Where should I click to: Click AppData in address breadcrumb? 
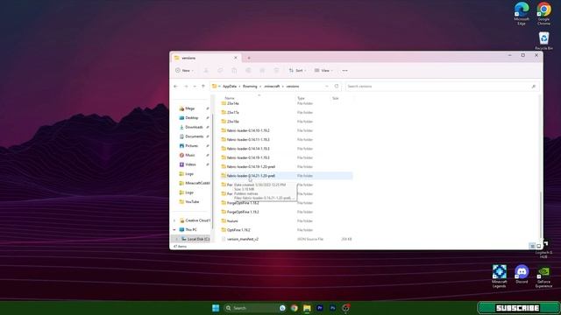(230, 87)
